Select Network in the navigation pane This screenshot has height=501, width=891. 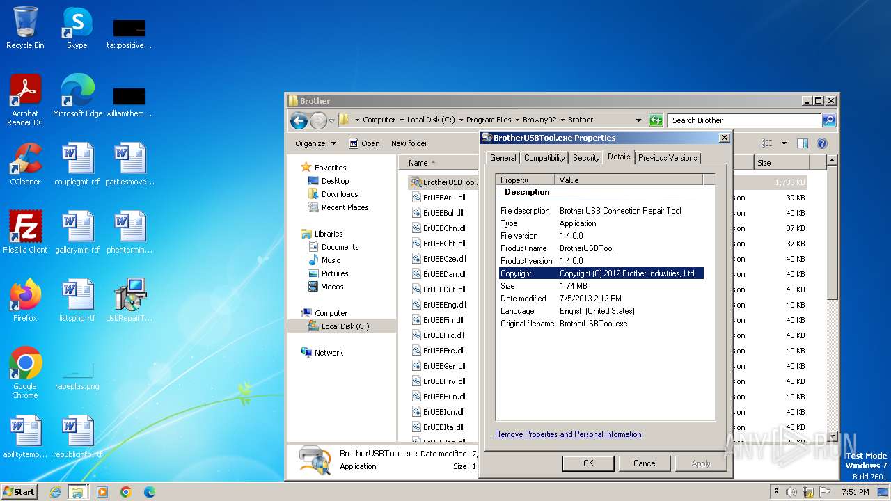click(329, 353)
